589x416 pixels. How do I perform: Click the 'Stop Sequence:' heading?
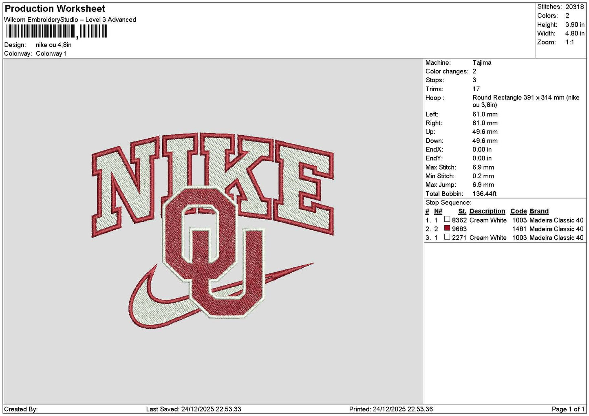448,202
